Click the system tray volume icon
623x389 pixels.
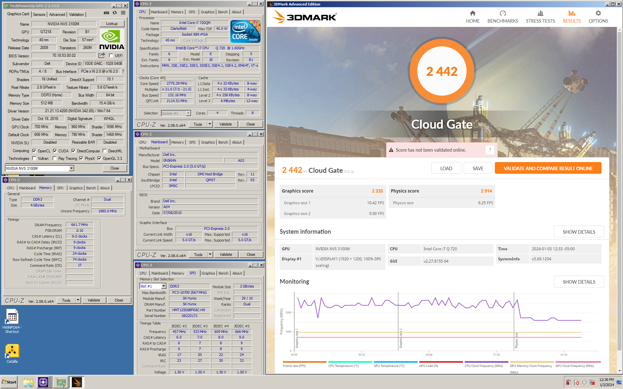coord(584,382)
